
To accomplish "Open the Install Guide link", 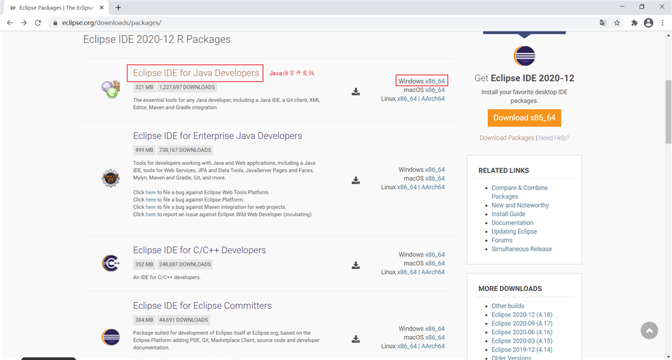I will (508, 214).
